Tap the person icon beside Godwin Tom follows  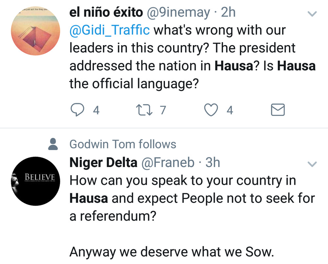[53, 144]
